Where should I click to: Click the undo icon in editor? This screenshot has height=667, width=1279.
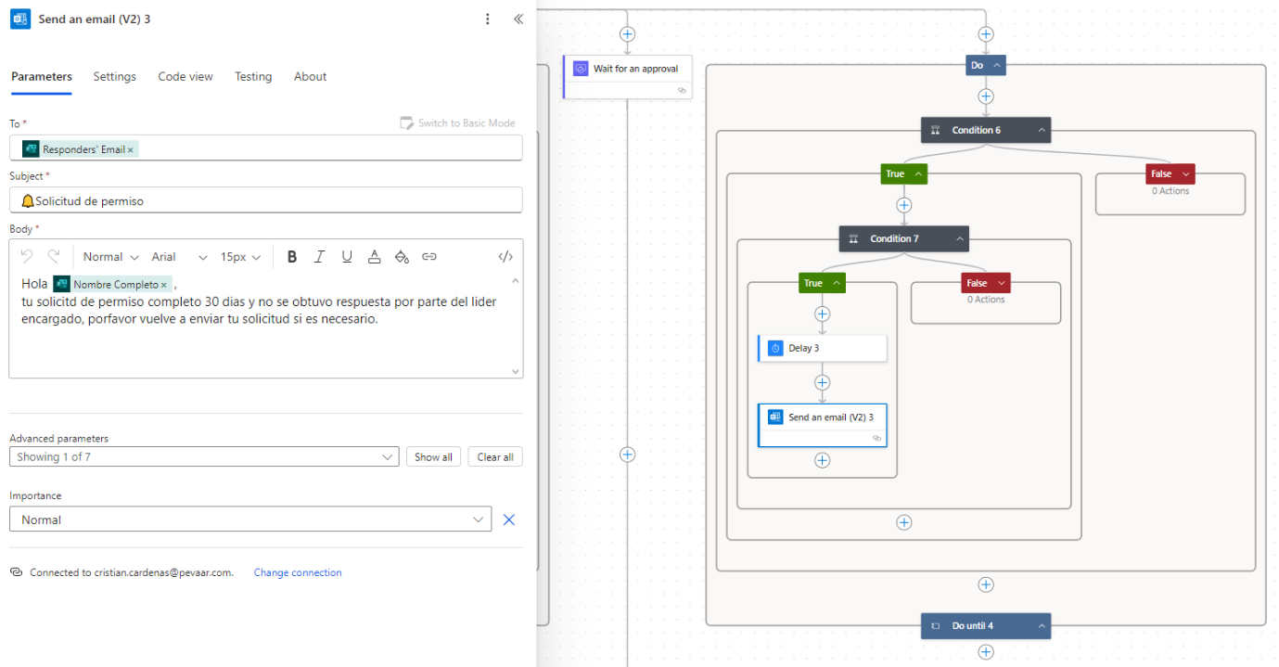(27, 257)
